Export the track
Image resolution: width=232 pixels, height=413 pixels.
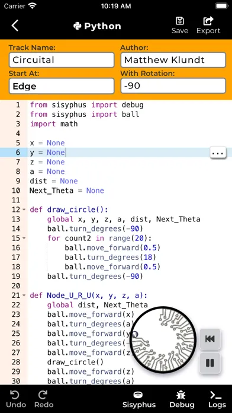click(208, 26)
